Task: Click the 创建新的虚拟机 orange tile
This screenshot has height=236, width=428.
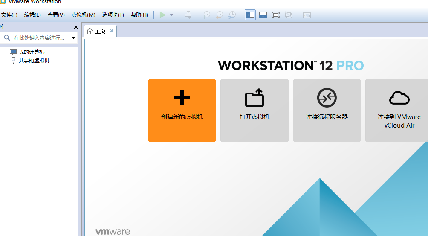Action: (x=182, y=111)
